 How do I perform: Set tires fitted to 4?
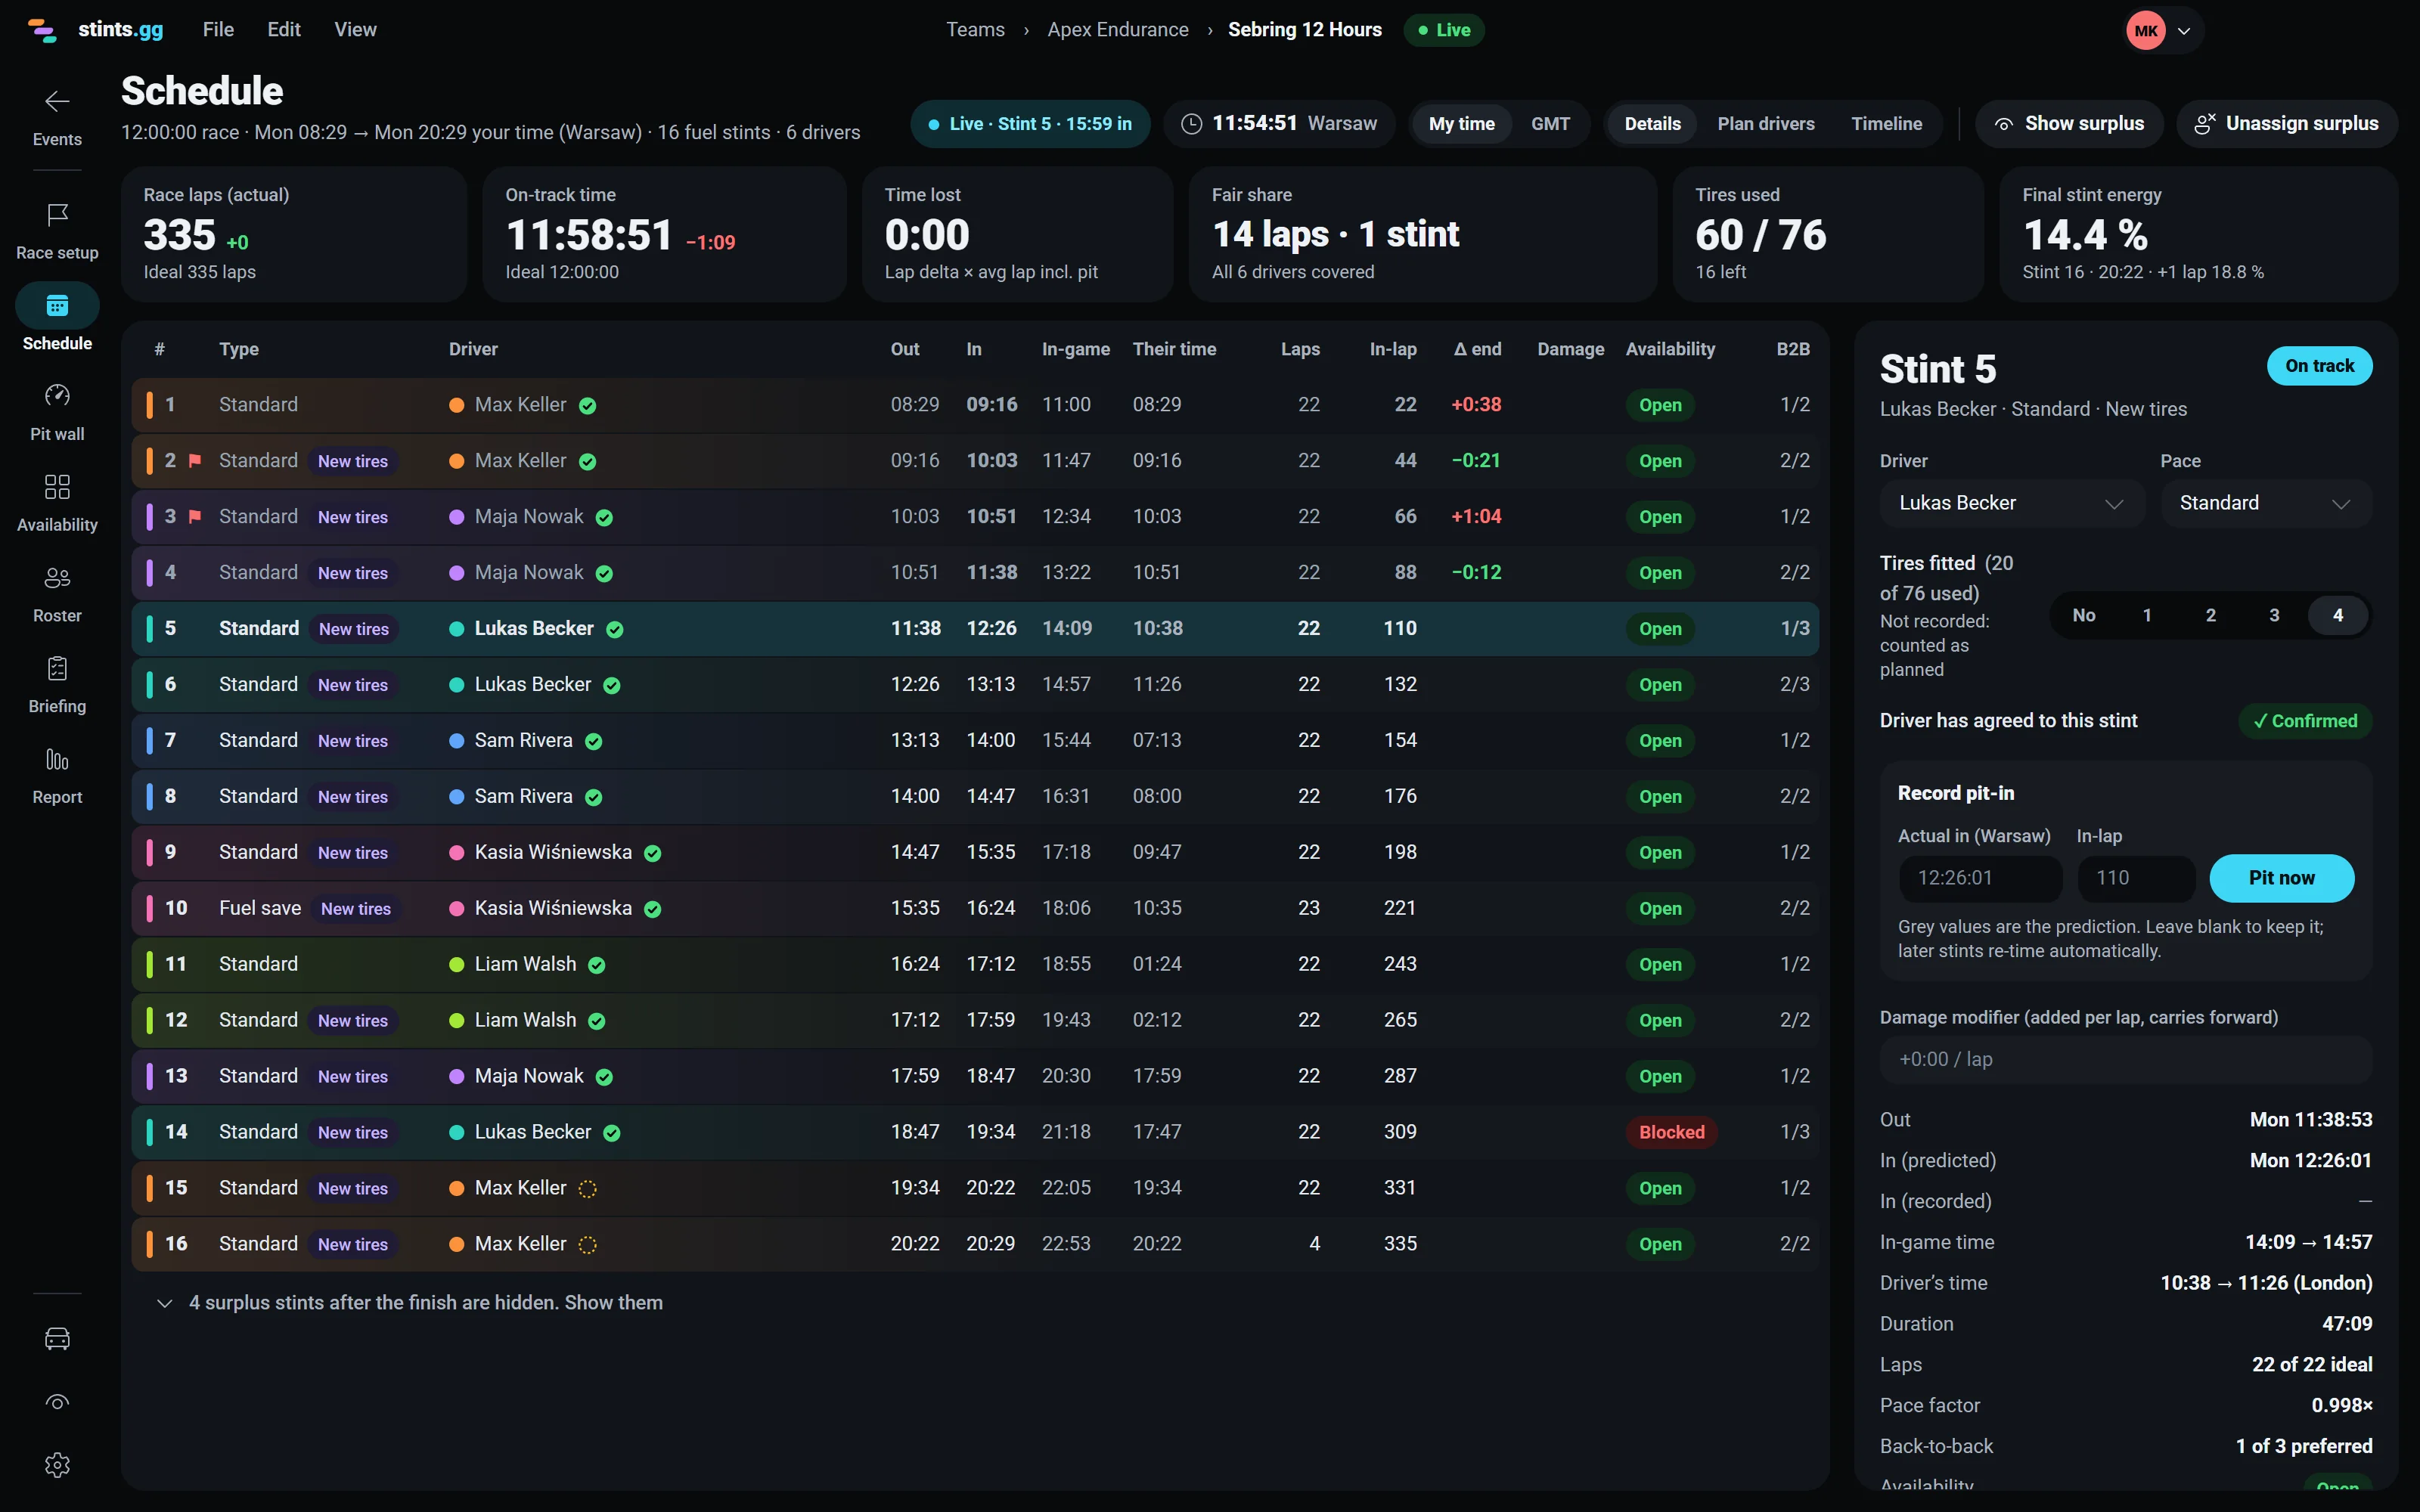coord(2337,615)
